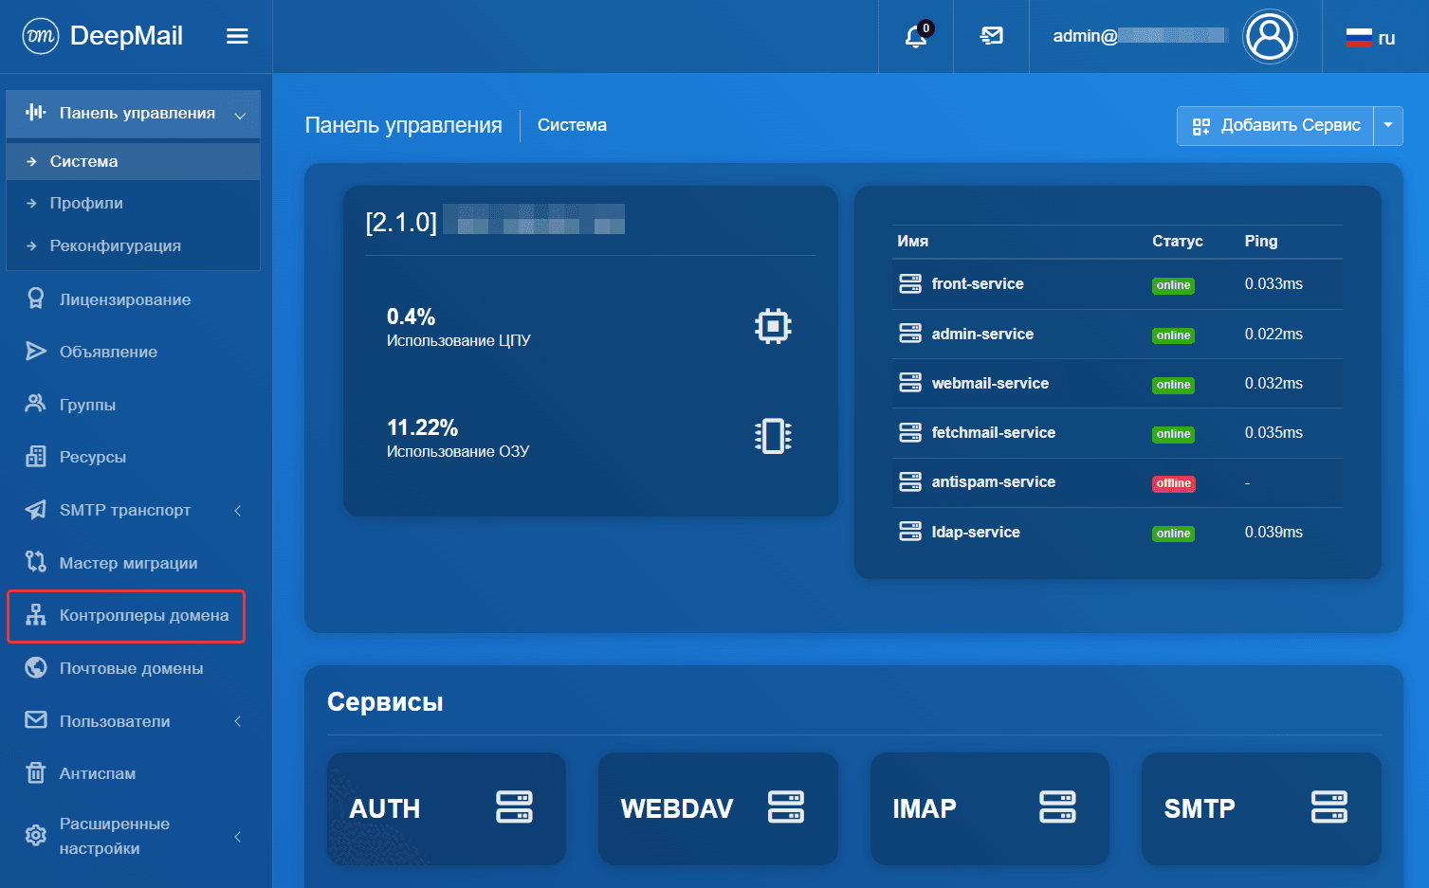The width and height of the screenshot is (1429, 888).
Task: Click the admin-service server icon
Action: [910, 334]
